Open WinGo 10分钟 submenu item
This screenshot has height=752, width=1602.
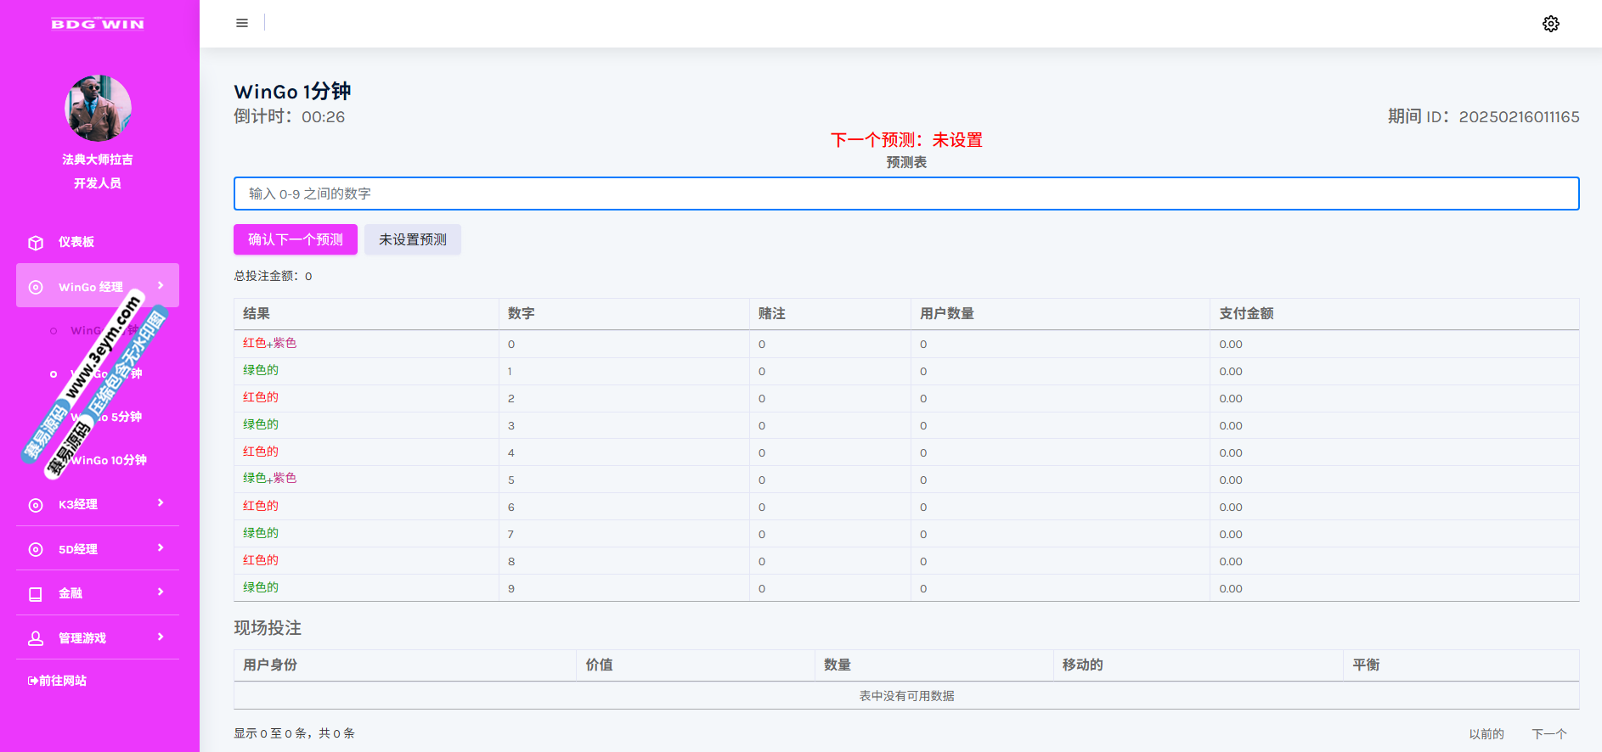pyautogui.click(x=109, y=460)
